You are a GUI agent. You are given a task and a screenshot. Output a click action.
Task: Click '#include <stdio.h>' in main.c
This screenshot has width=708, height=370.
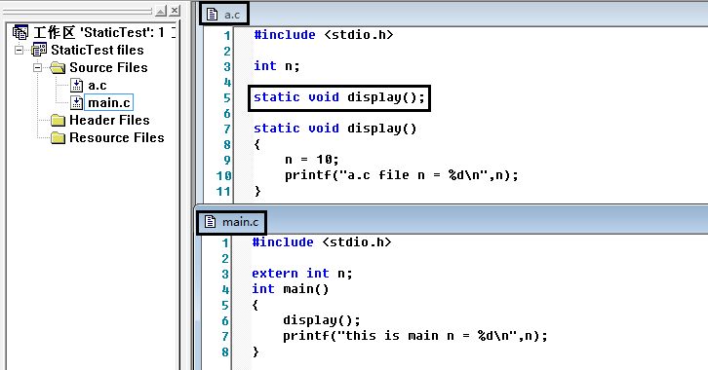coord(322,242)
